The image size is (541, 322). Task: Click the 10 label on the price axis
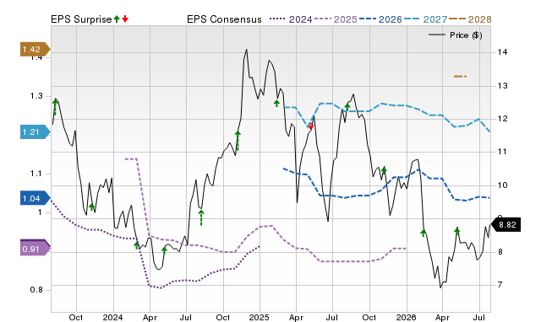coord(502,185)
